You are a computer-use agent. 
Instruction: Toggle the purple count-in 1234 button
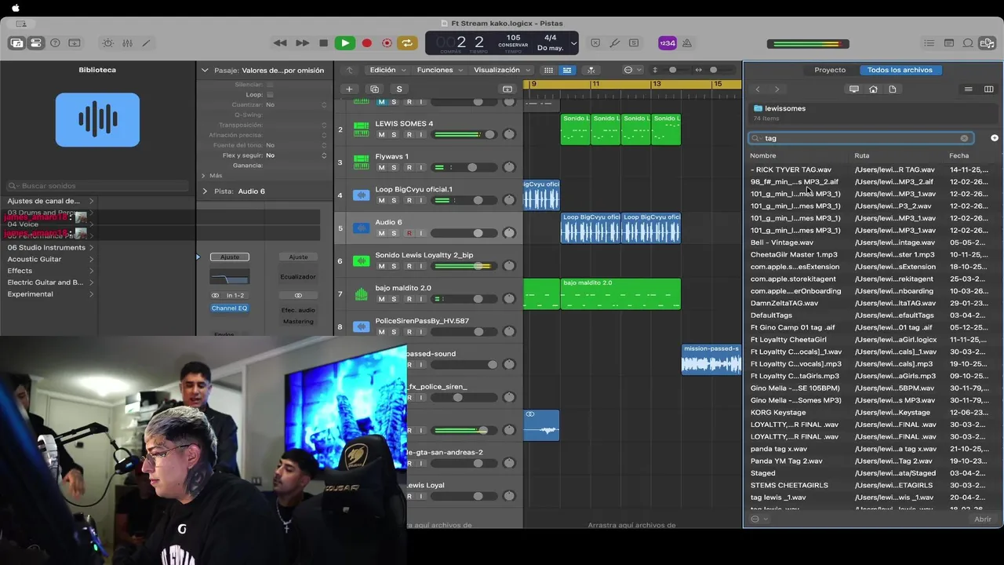click(667, 43)
